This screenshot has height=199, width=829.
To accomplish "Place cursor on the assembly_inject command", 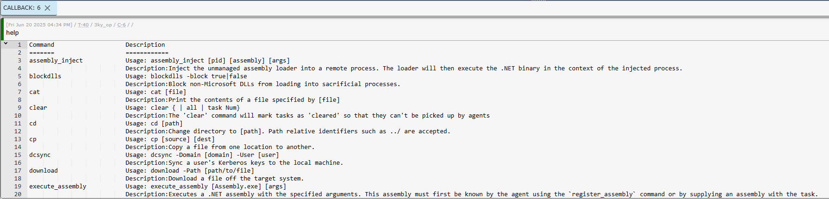I will point(56,61).
